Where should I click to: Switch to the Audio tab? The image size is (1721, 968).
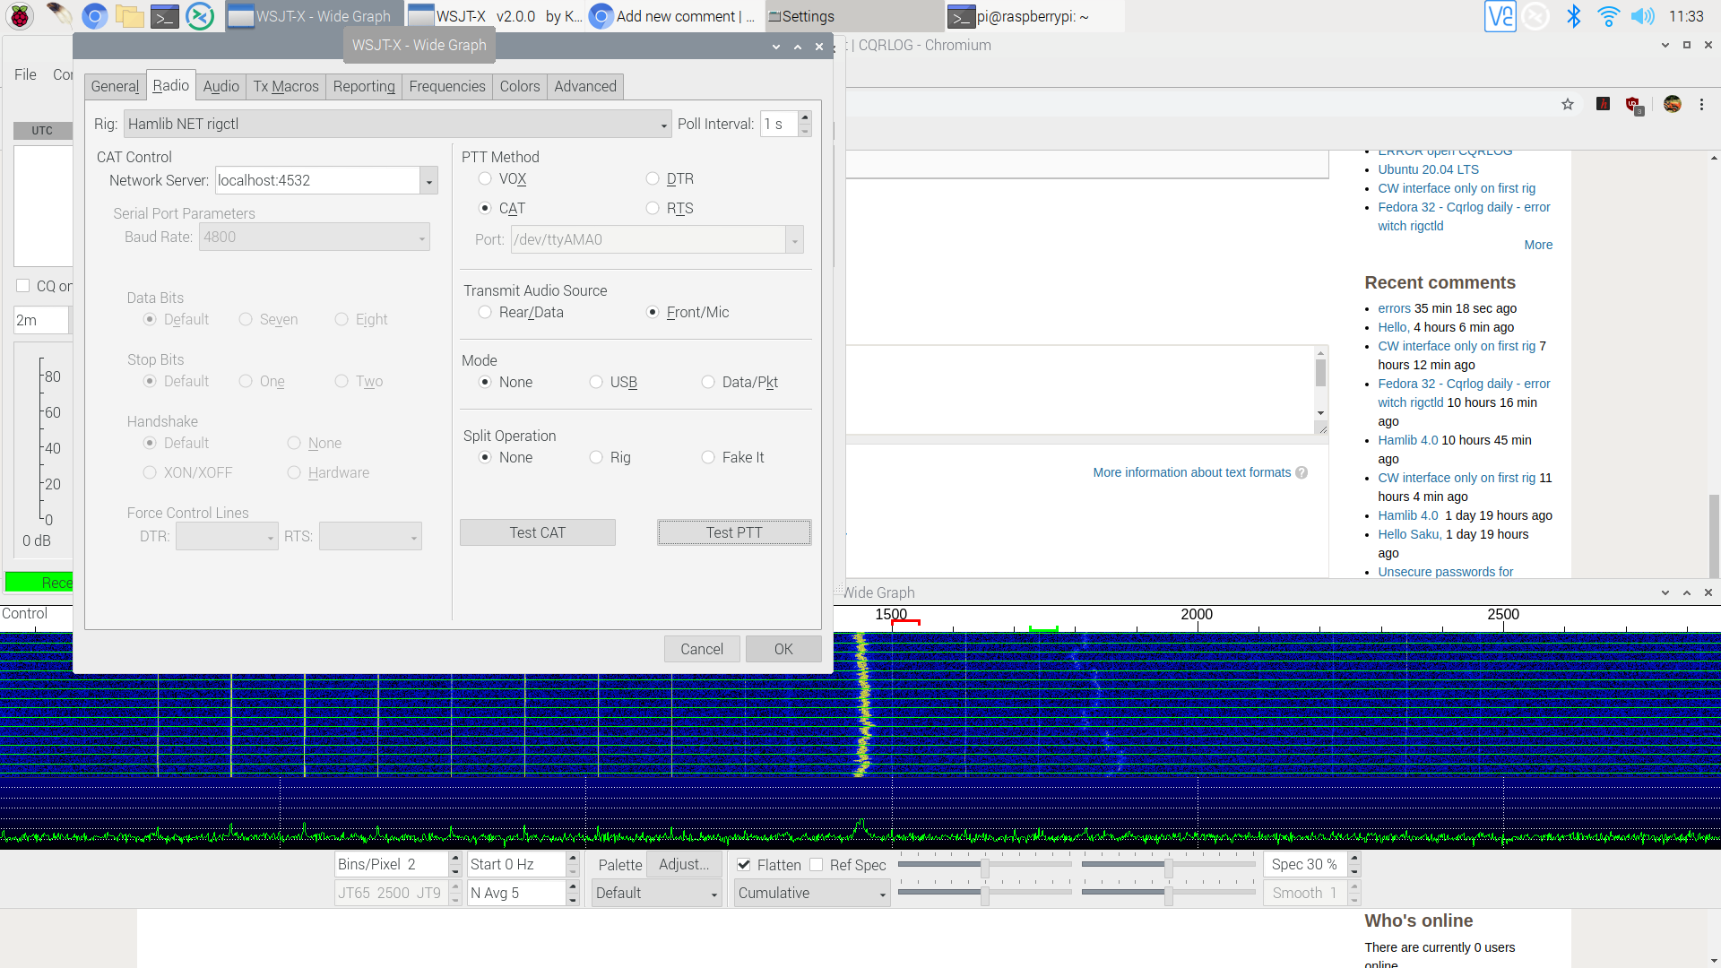[221, 86]
